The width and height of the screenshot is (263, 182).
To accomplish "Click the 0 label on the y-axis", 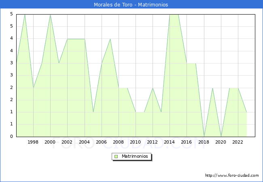I will tap(11, 137).
